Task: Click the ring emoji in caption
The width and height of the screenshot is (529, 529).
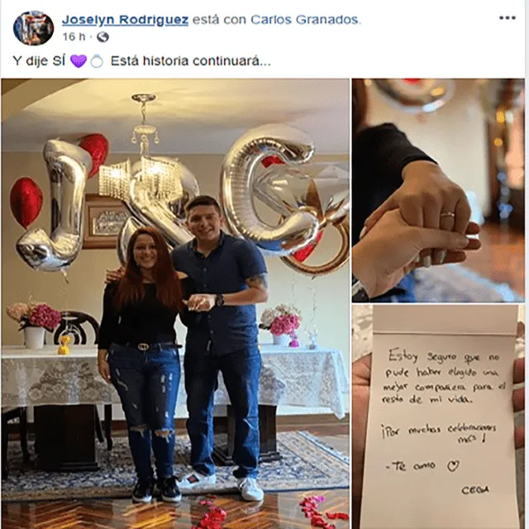Action: [x=97, y=61]
